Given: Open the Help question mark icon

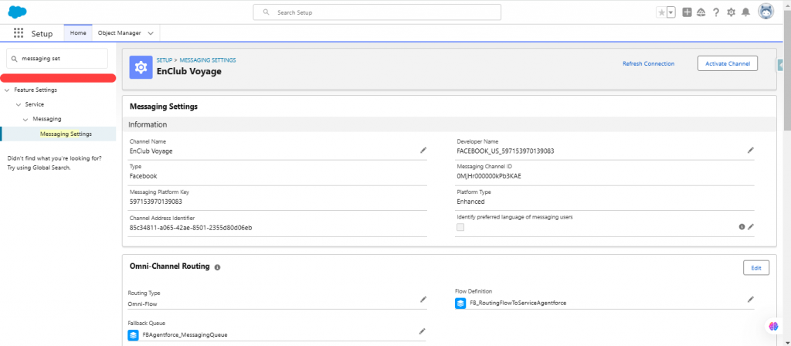Looking at the screenshot, I should click(716, 12).
